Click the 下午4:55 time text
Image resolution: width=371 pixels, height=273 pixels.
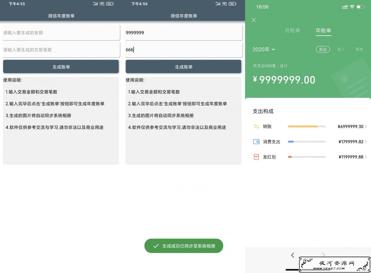click(17, 4)
